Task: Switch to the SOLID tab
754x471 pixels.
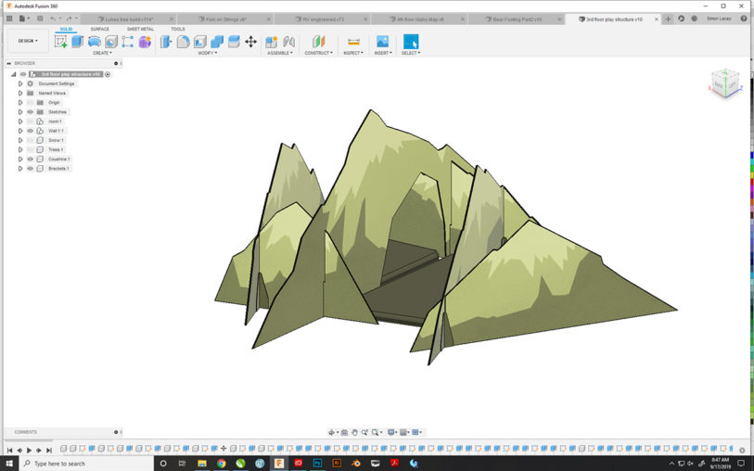Action: pos(66,29)
